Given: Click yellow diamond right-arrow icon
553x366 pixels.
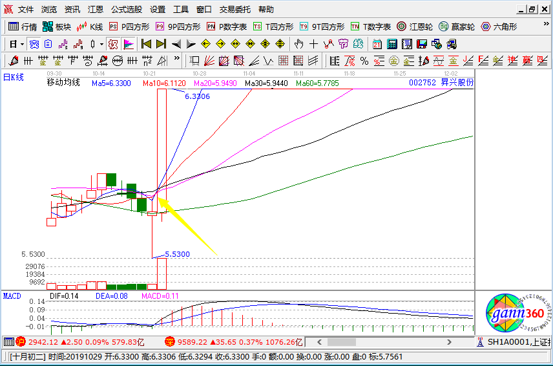Looking at the screenshot, I should pos(220,44).
